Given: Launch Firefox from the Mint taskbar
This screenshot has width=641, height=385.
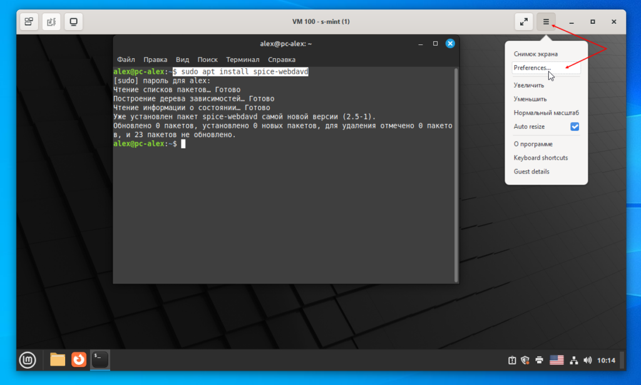Looking at the screenshot, I should pyautogui.click(x=79, y=360).
